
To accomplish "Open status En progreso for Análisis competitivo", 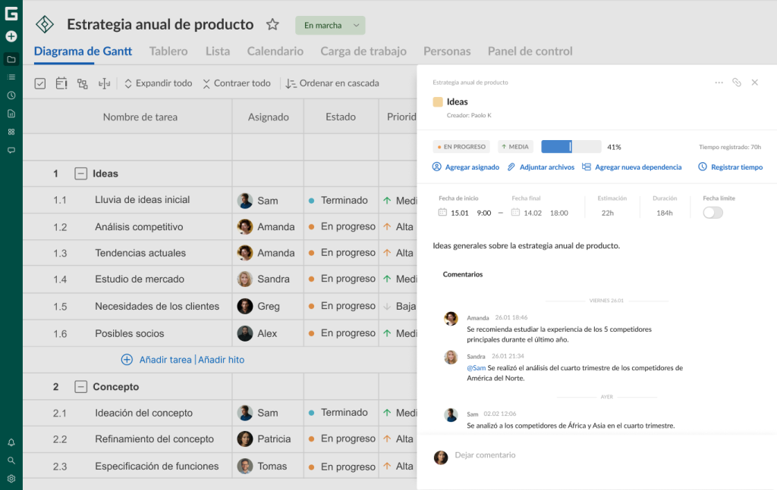I will 341,226.
